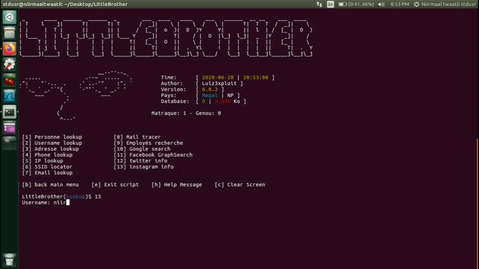Launch Firefox from the dock
The image size is (479, 269).
9,49
